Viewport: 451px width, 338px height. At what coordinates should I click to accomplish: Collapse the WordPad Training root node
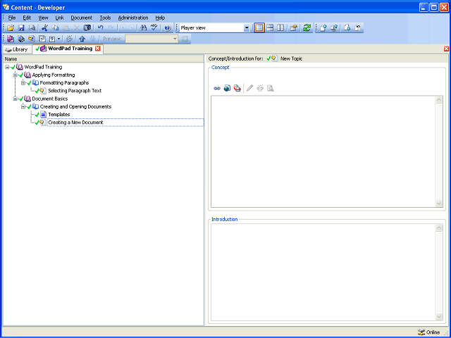[7, 67]
